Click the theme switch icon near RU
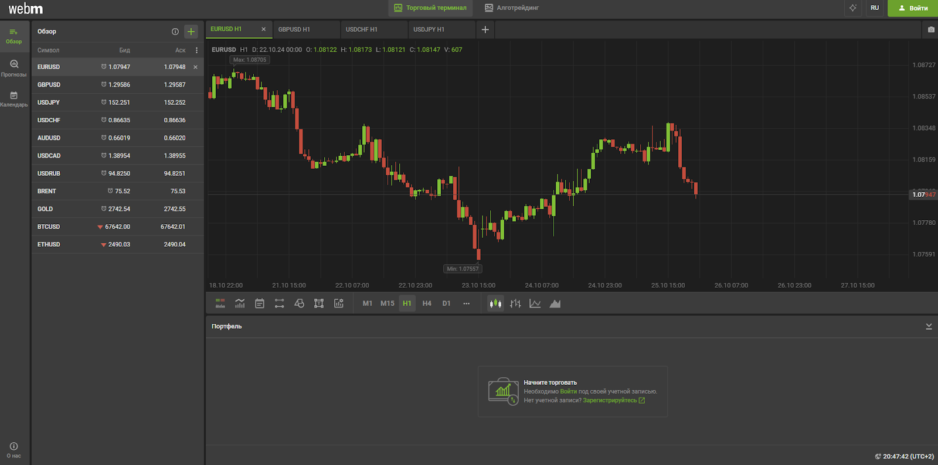 click(x=853, y=8)
